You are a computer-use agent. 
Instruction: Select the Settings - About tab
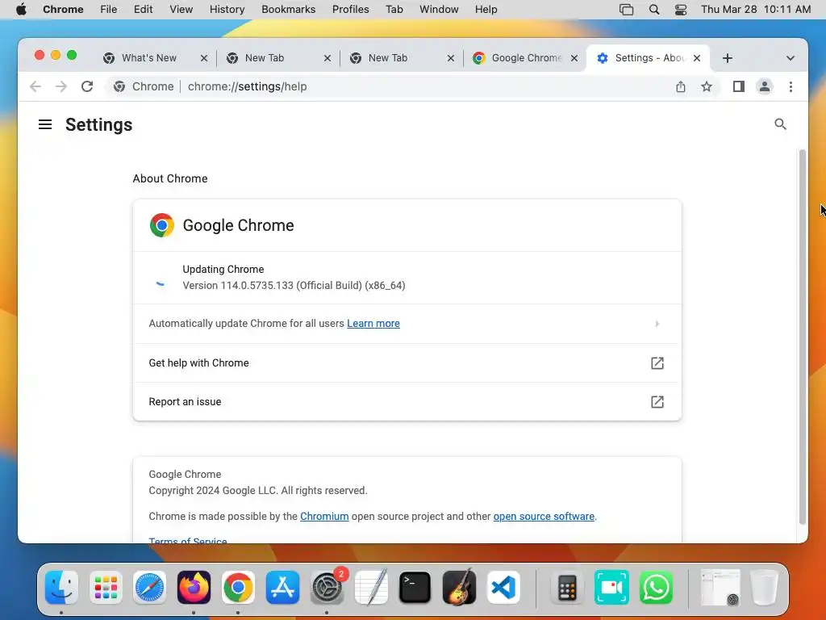(649, 58)
